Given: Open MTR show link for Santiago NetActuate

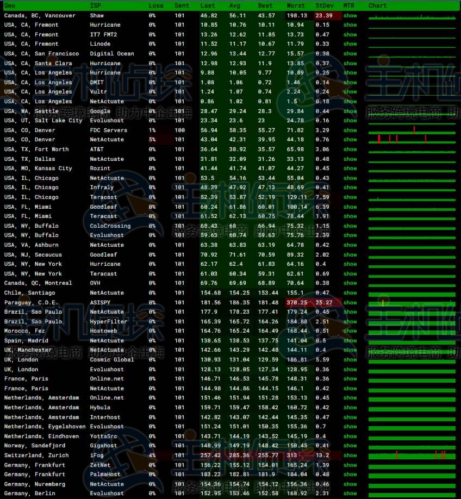Looking at the screenshot, I should coord(350,293).
